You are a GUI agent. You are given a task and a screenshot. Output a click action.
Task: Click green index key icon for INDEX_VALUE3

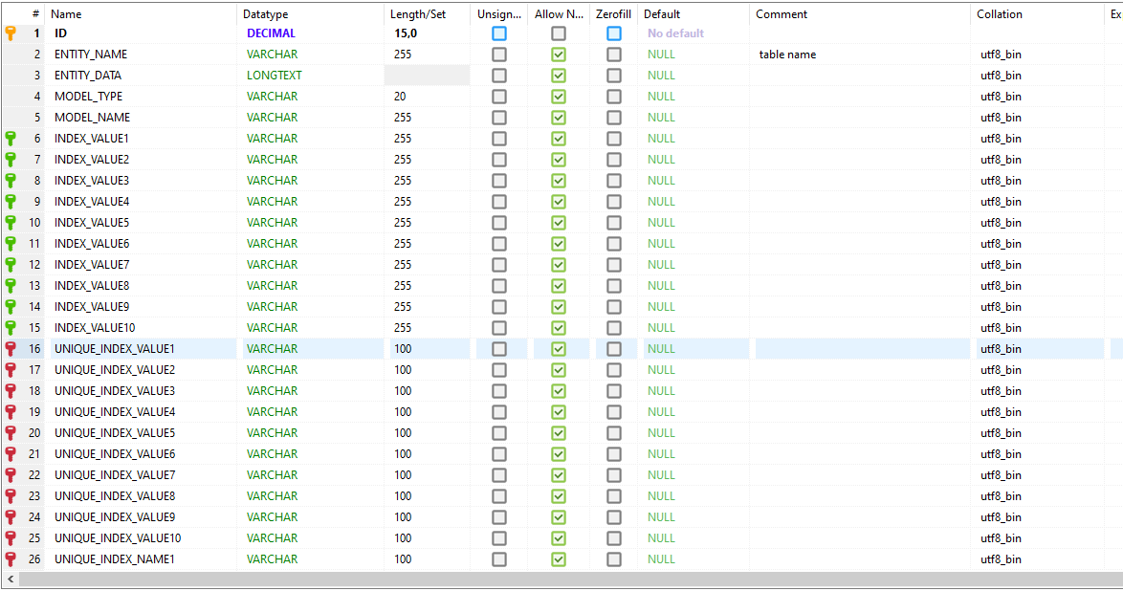pyautogui.click(x=11, y=181)
